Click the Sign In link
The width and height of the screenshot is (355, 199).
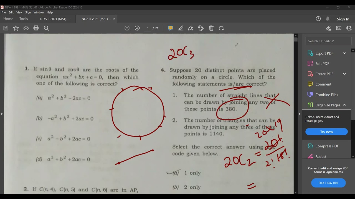[343, 19]
